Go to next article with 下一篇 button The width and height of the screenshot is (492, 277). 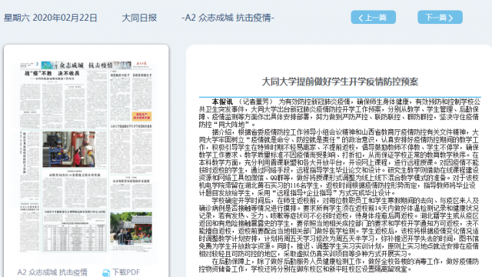coord(440,17)
